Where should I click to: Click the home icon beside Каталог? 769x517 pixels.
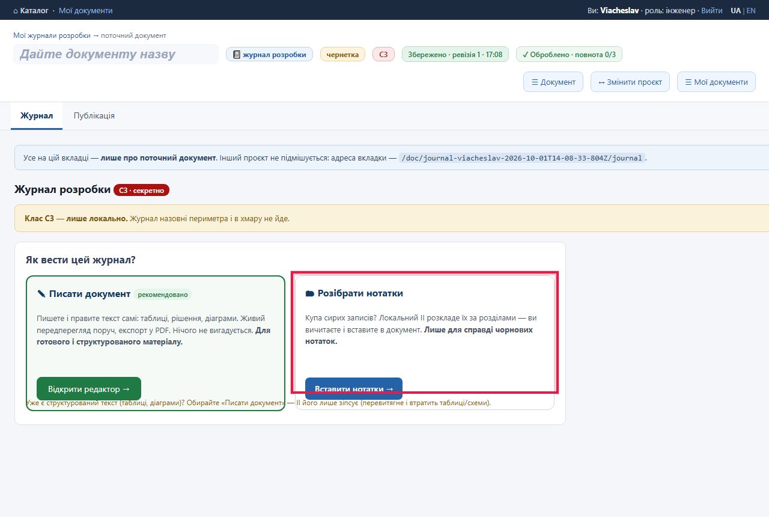pos(16,11)
